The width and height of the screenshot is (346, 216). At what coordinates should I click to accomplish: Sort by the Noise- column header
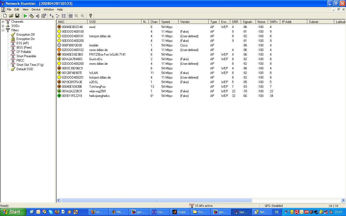pyautogui.click(x=262, y=22)
